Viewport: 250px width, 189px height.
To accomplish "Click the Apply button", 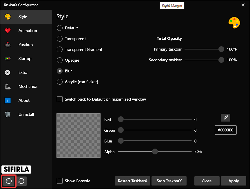I will pos(233,181).
